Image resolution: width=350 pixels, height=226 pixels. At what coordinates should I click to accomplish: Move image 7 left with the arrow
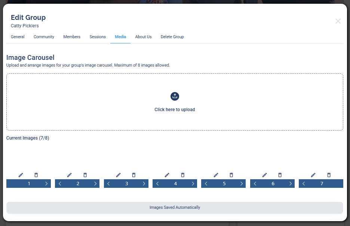304,184
